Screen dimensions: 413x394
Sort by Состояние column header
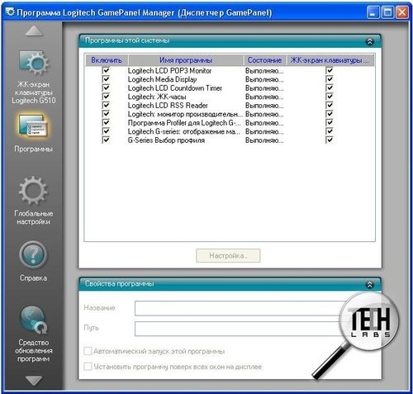click(265, 60)
